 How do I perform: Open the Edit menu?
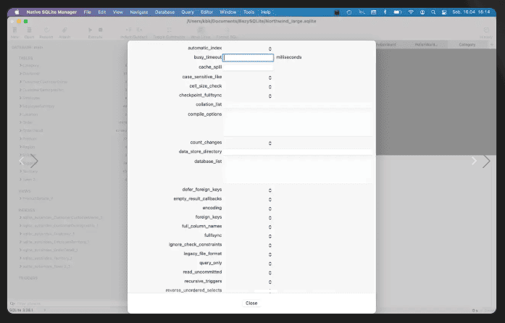[x=102, y=12]
